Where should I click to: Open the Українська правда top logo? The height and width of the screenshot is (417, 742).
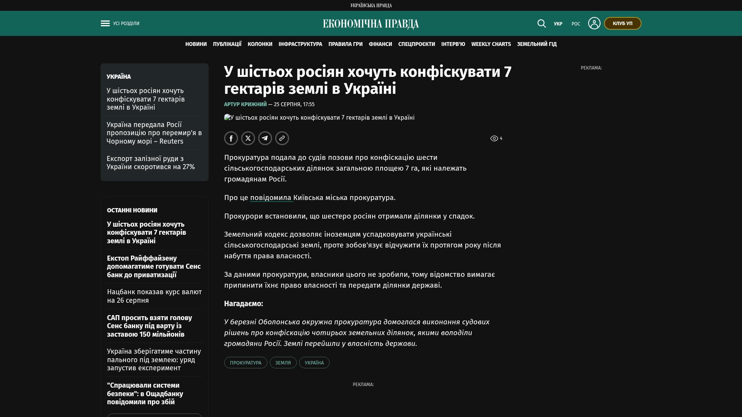tap(371, 5)
